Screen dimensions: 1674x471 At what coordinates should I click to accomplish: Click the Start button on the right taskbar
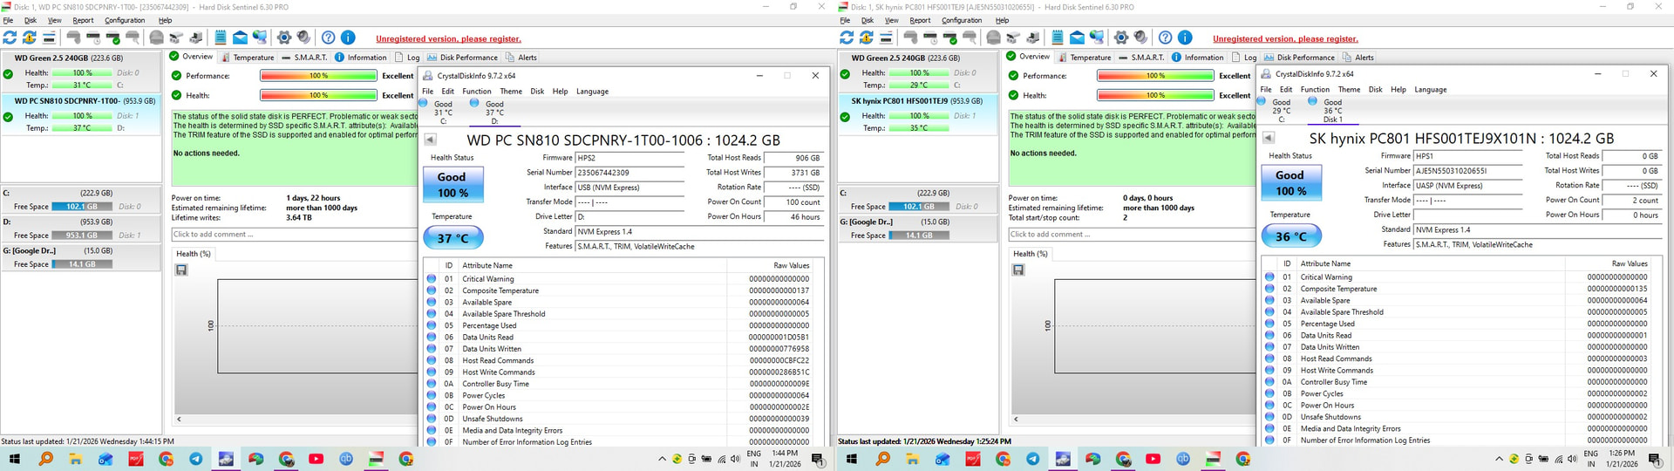851,459
